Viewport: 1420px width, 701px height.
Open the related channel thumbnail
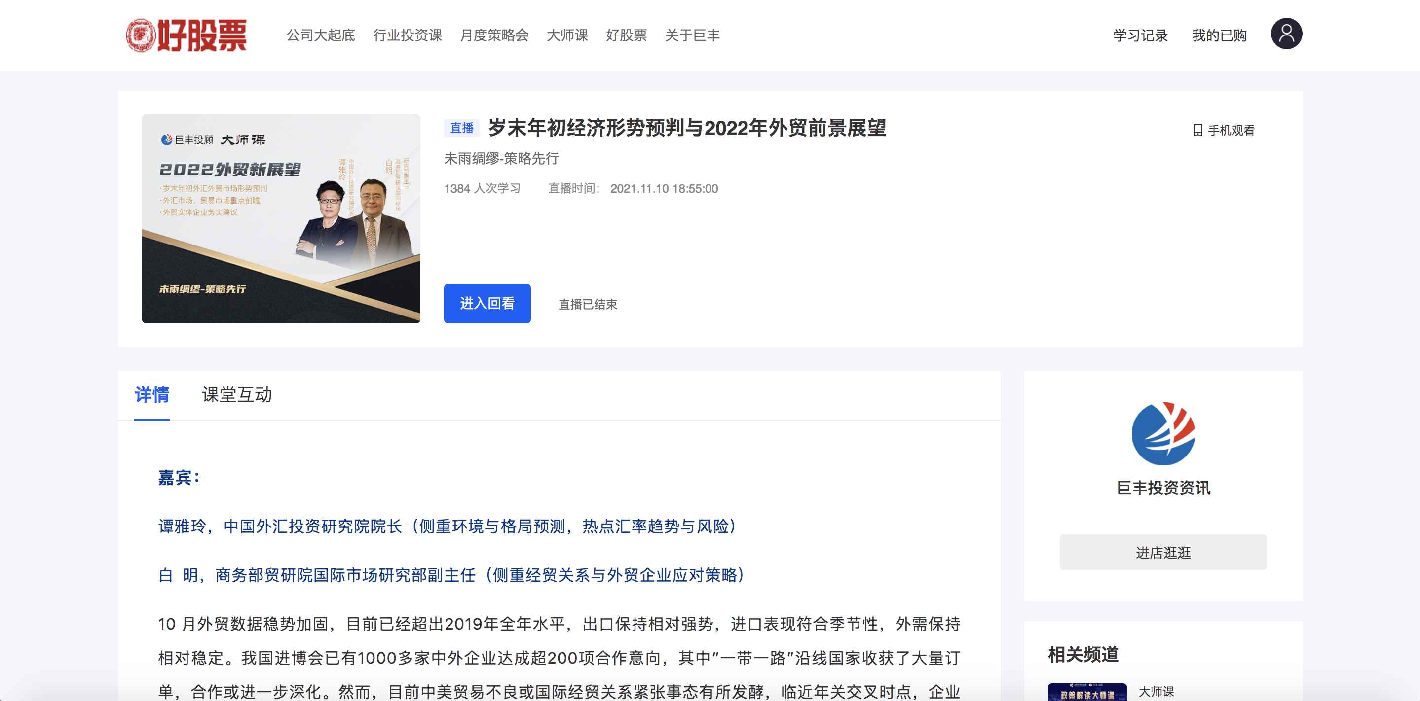(1086, 692)
